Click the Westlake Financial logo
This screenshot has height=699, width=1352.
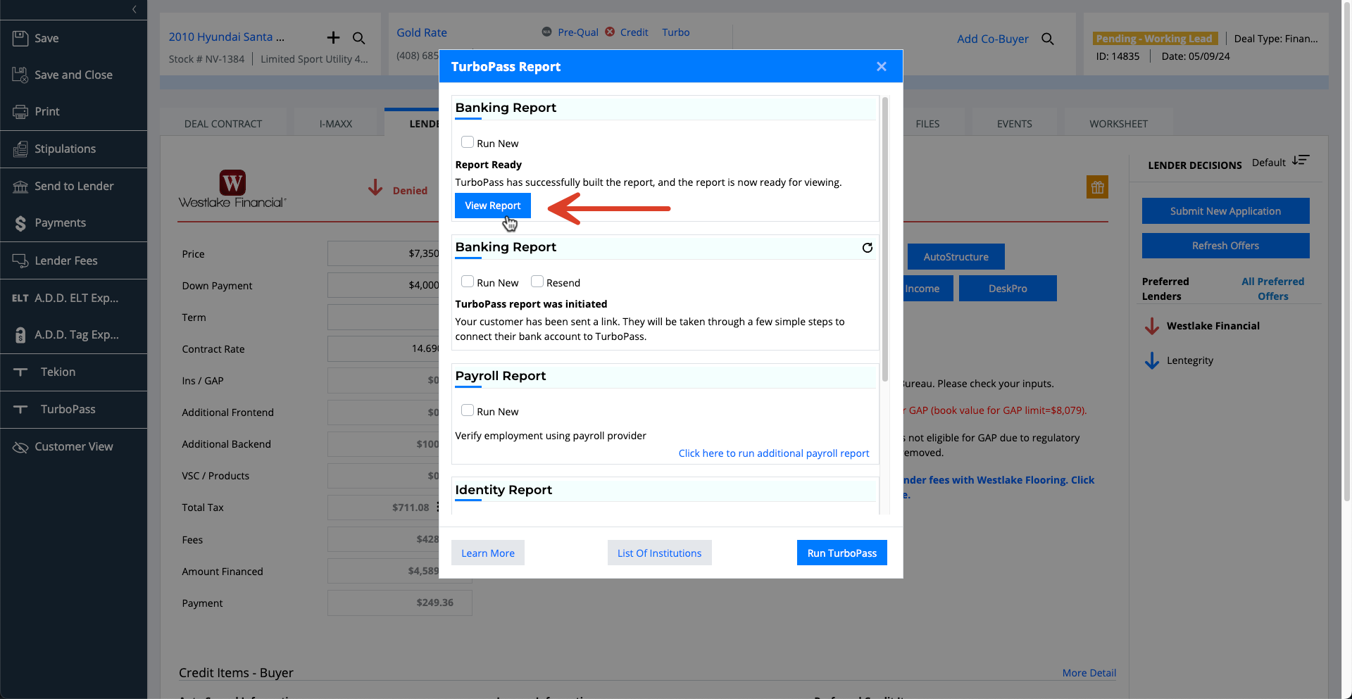click(232, 189)
